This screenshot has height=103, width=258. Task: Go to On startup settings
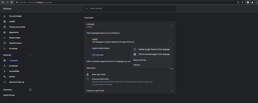pyautogui.click(x=13, y=49)
